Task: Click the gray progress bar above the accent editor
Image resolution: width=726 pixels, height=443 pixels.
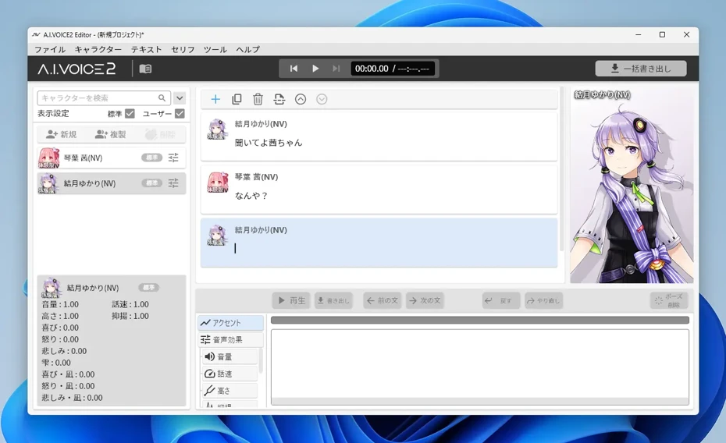Action: tap(479, 320)
